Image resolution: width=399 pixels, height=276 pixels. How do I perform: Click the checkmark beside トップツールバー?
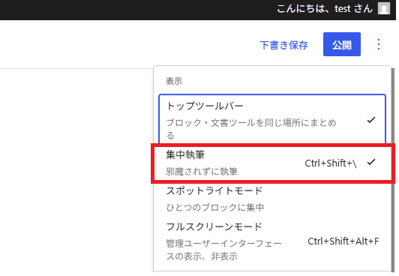[371, 120]
